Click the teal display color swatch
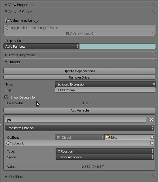 click(x=118, y=46)
